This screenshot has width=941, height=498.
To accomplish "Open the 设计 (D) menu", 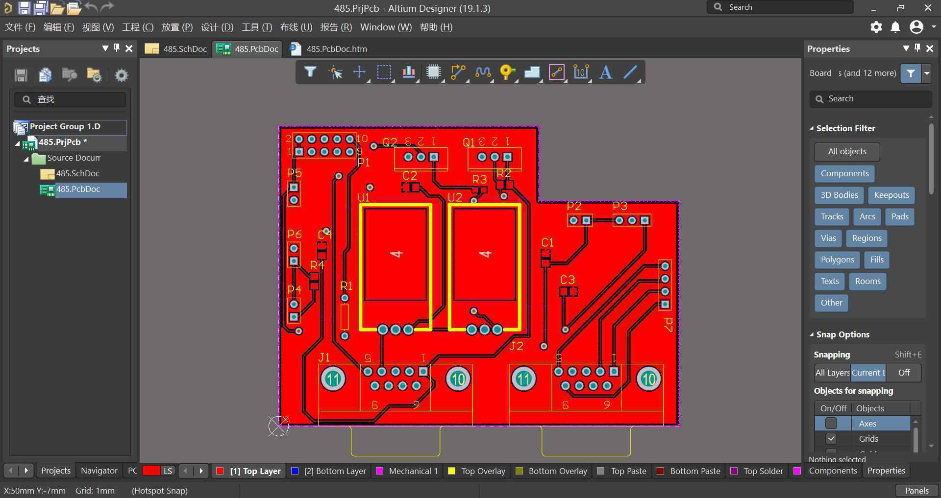I will (x=217, y=27).
